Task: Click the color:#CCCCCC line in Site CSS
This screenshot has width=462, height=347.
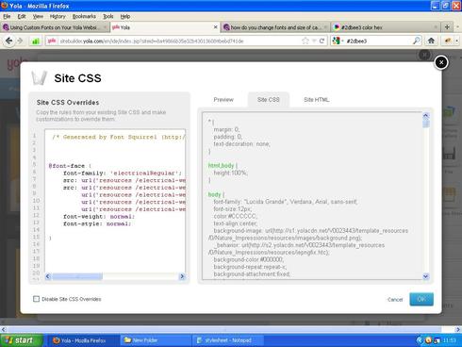Action: pos(235,216)
